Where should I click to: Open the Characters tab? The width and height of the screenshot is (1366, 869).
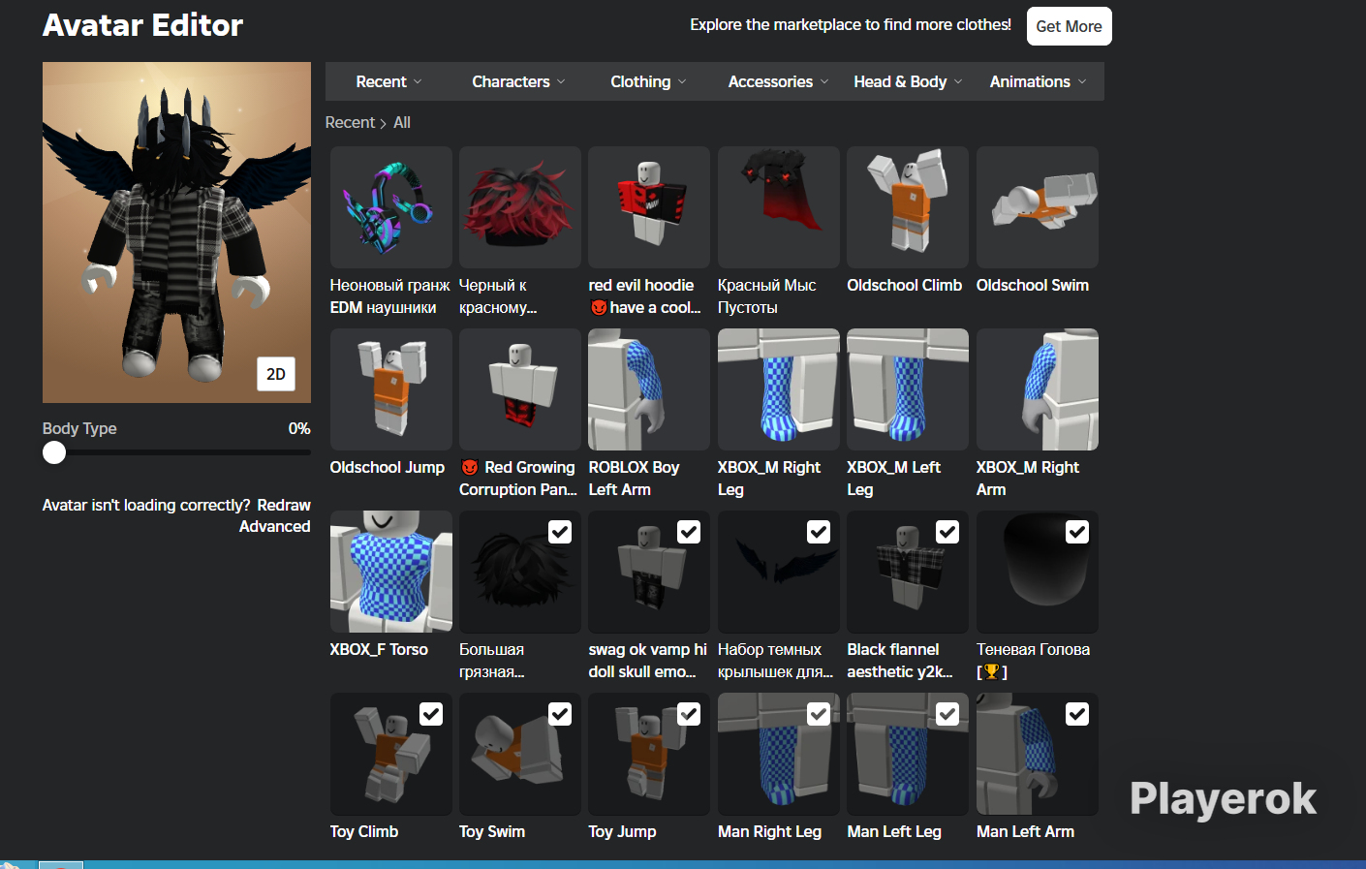[x=518, y=81]
